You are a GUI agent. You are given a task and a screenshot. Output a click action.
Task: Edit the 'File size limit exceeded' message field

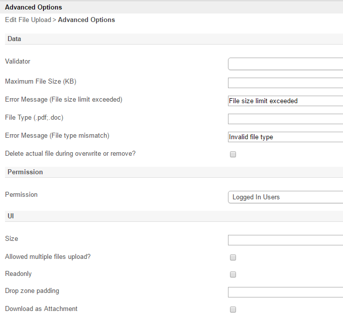(285, 101)
